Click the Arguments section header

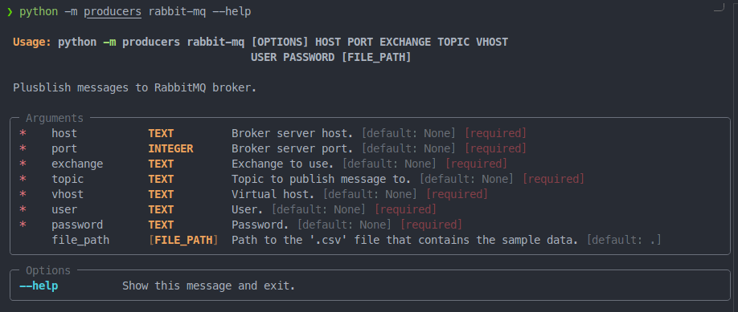tap(55, 118)
